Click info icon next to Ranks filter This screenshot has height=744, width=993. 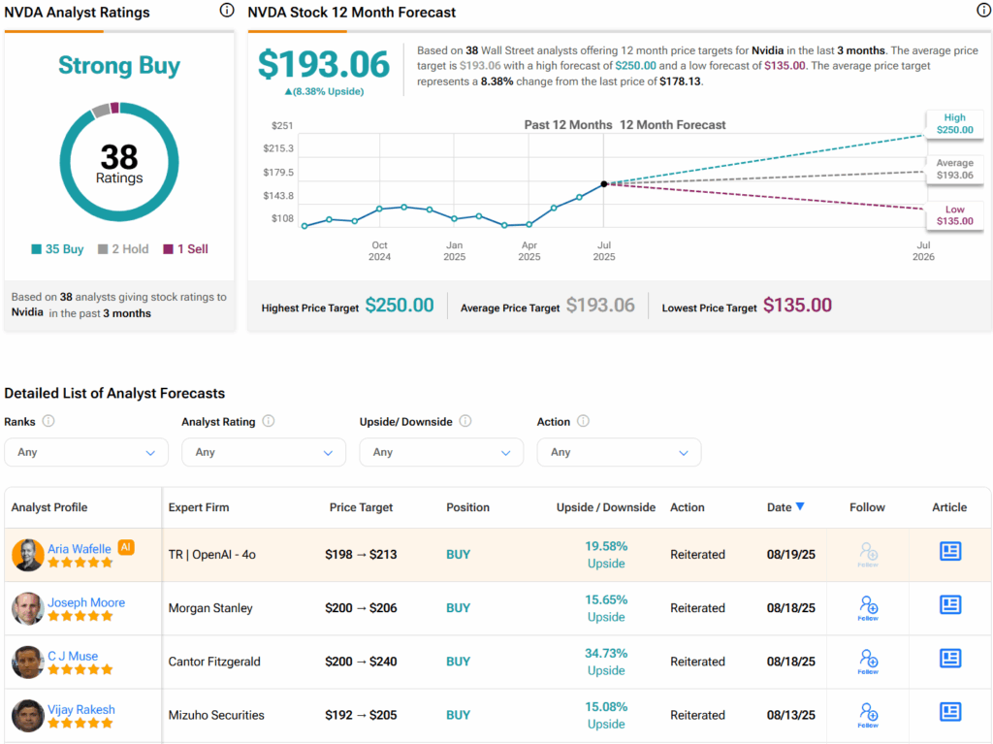[48, 422]
